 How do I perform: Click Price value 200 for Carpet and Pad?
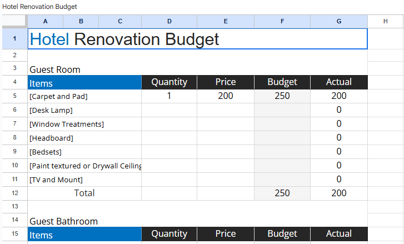click(x=225, y=96)
